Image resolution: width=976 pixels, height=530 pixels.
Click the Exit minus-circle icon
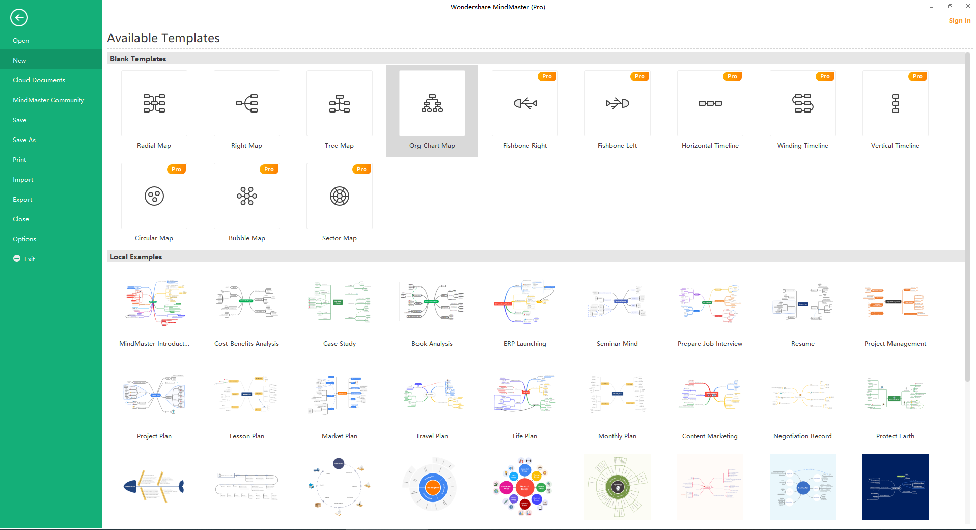point(17,259)
